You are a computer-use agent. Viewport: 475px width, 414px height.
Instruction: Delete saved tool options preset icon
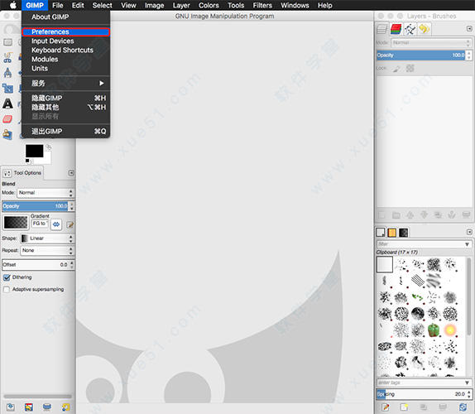[x=47, y=407]
